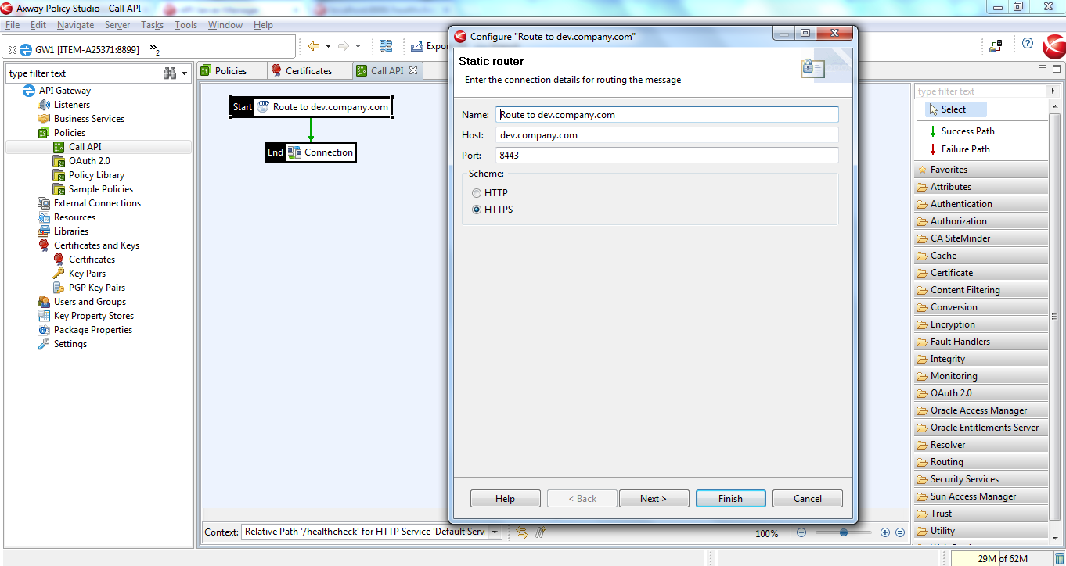Open the forward history dropdown arrow
The width and height of the screenshot is (1066, 566).
coord(358,46)
